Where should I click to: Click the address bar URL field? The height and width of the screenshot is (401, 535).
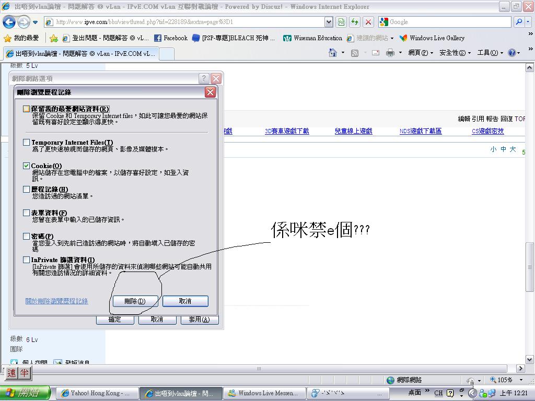click(184, 22)
